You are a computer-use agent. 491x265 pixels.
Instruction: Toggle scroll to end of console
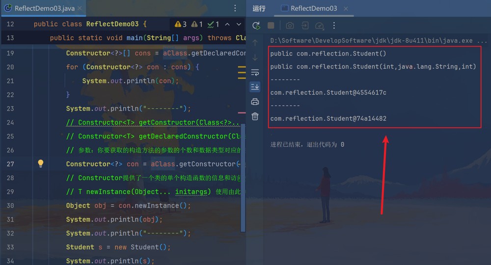click(x=255, y=87)
